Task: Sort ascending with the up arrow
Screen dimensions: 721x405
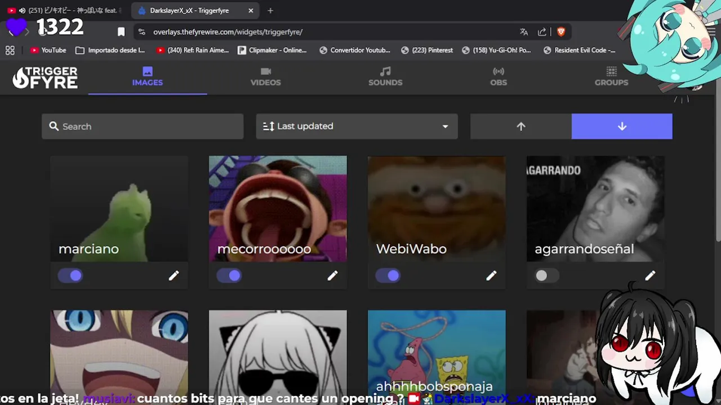Action: (x=521, y=127)
